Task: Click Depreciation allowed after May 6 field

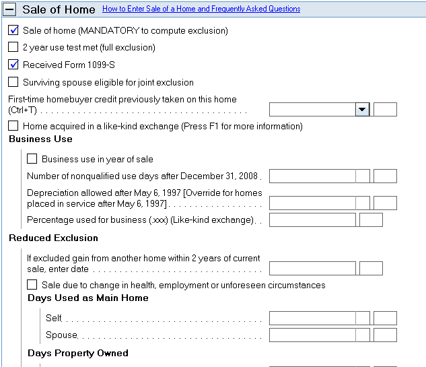Action: (x=312, y=203)
